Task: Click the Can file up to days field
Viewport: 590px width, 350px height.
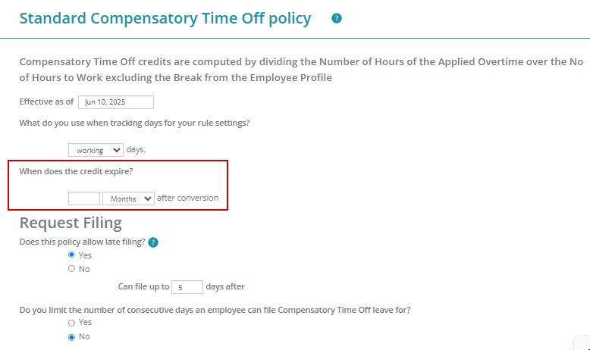Action: (x=187, y=287)
